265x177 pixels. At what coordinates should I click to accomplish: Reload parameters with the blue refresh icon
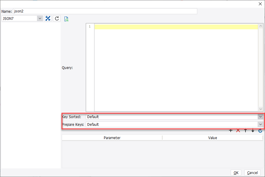(x=260, y=130)
